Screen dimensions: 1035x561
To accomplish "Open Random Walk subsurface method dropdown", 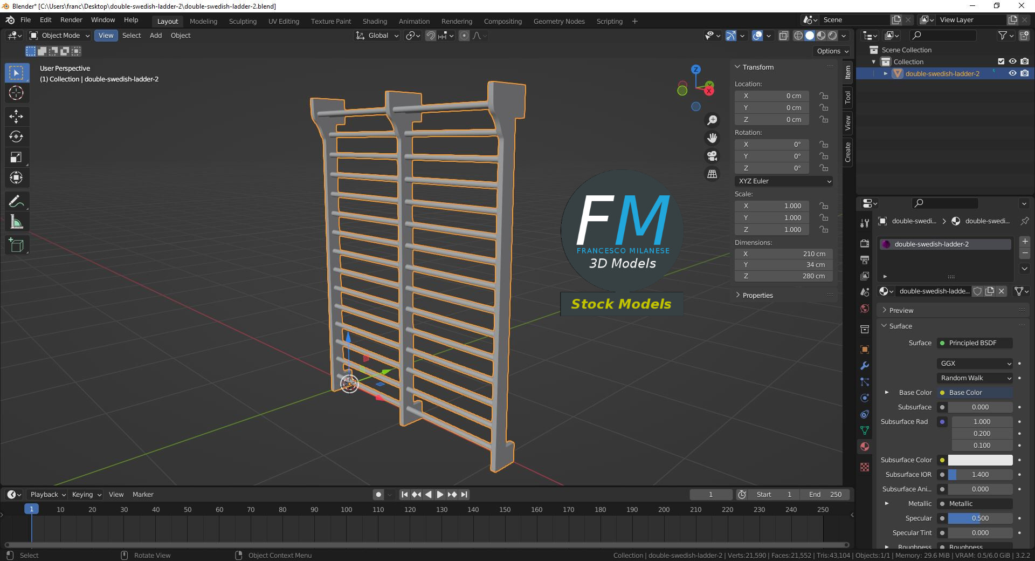I will click(x=975, y=378).
